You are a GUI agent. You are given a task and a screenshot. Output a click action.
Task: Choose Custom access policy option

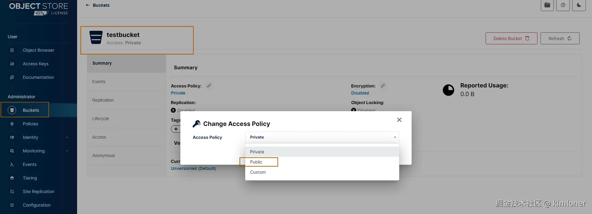(x=258, y=172)
